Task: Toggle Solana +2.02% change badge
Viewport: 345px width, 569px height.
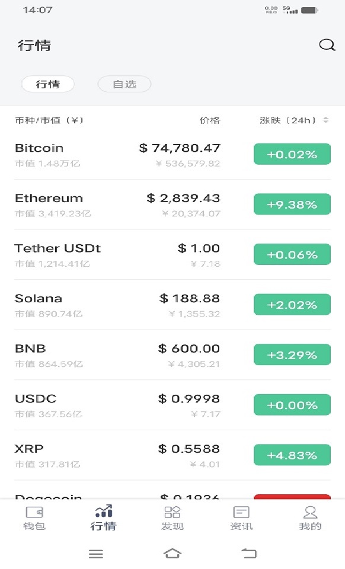Action: tap(292, 305)
